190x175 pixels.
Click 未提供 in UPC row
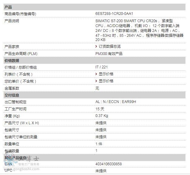point(101,171)
